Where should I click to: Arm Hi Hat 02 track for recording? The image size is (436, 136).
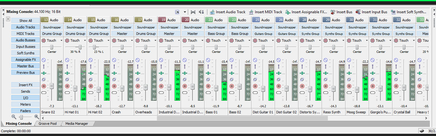91,86
